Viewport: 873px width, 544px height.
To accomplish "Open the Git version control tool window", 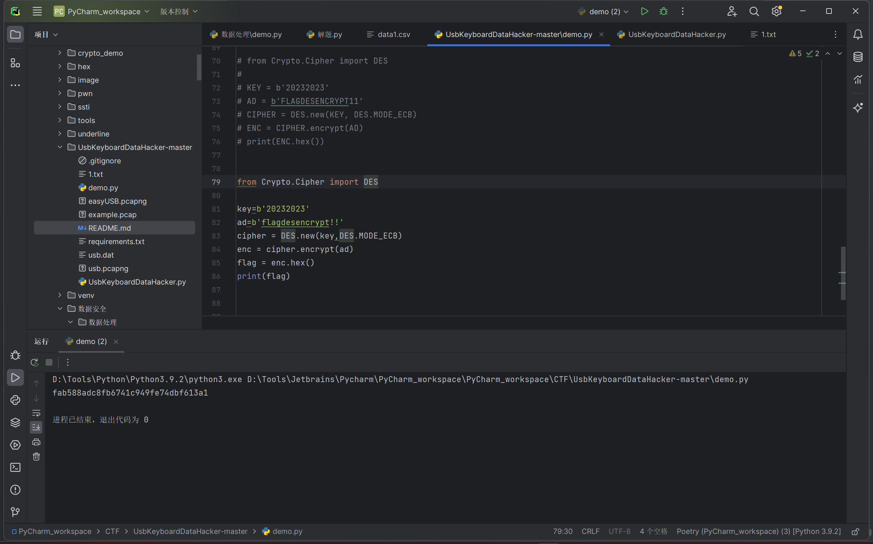I will (x=15, y=511).
